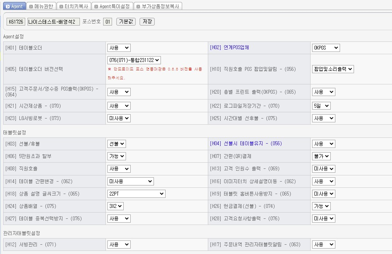Click the [H04] 선불시 테이블유지 link
The height and width of the screenshot is (254, 392).
click(246, 144)
